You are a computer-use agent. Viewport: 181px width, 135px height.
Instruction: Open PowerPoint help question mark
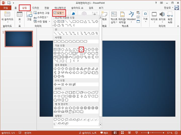click(x=156, y=3)
